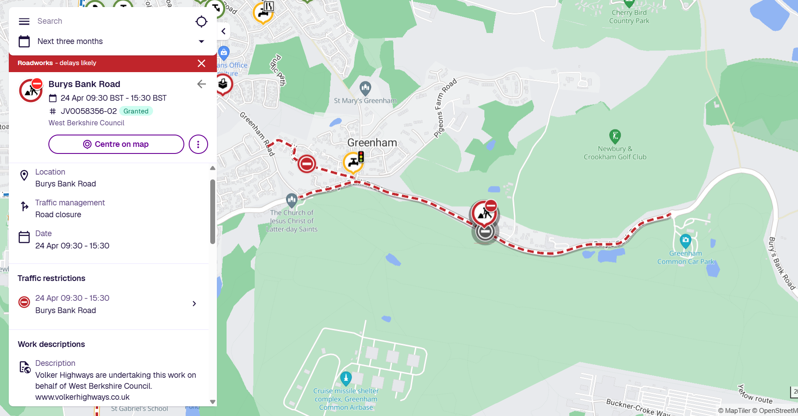Open the three-dot more options button

pyautogui.click(x=198, y=144)
